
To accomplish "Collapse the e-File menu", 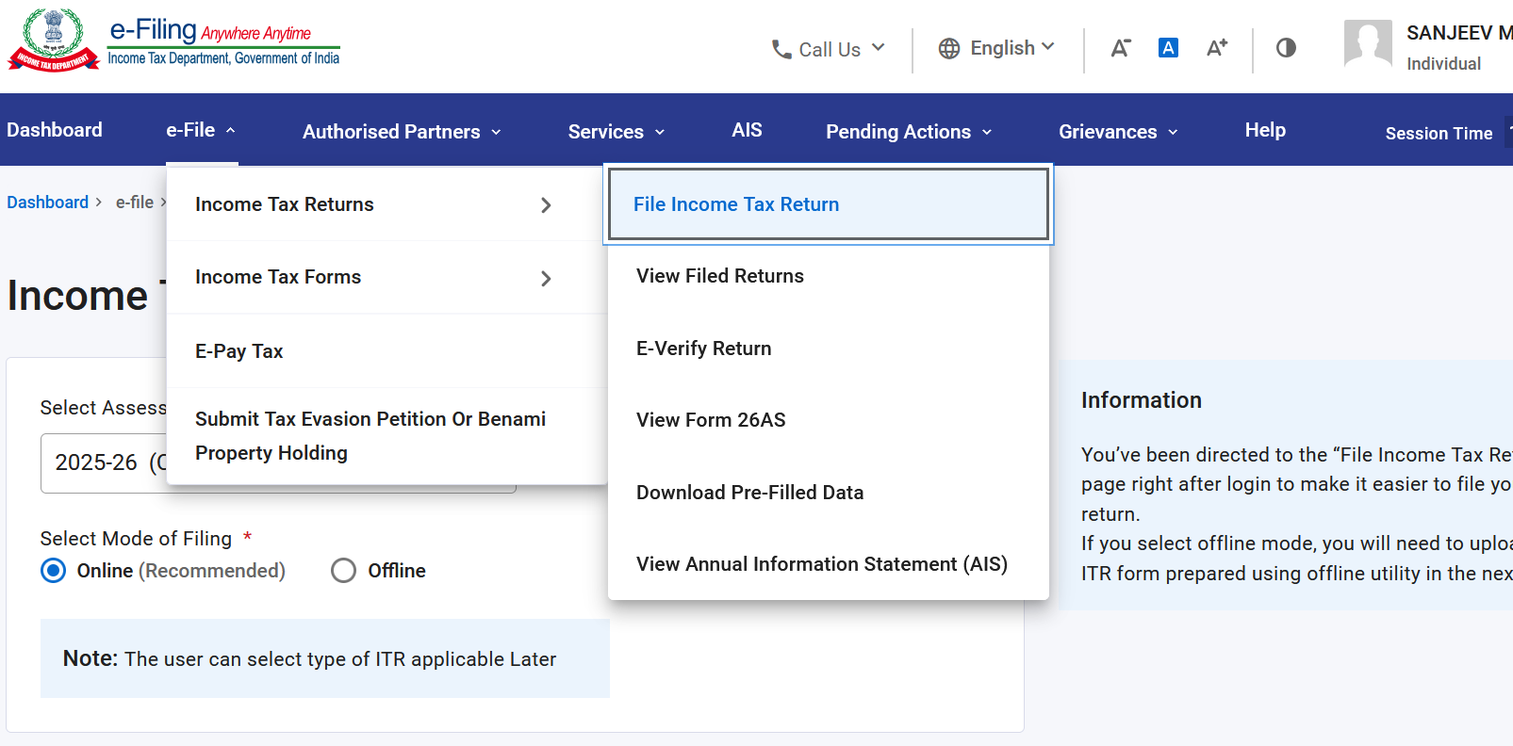I will click(201, 130).
